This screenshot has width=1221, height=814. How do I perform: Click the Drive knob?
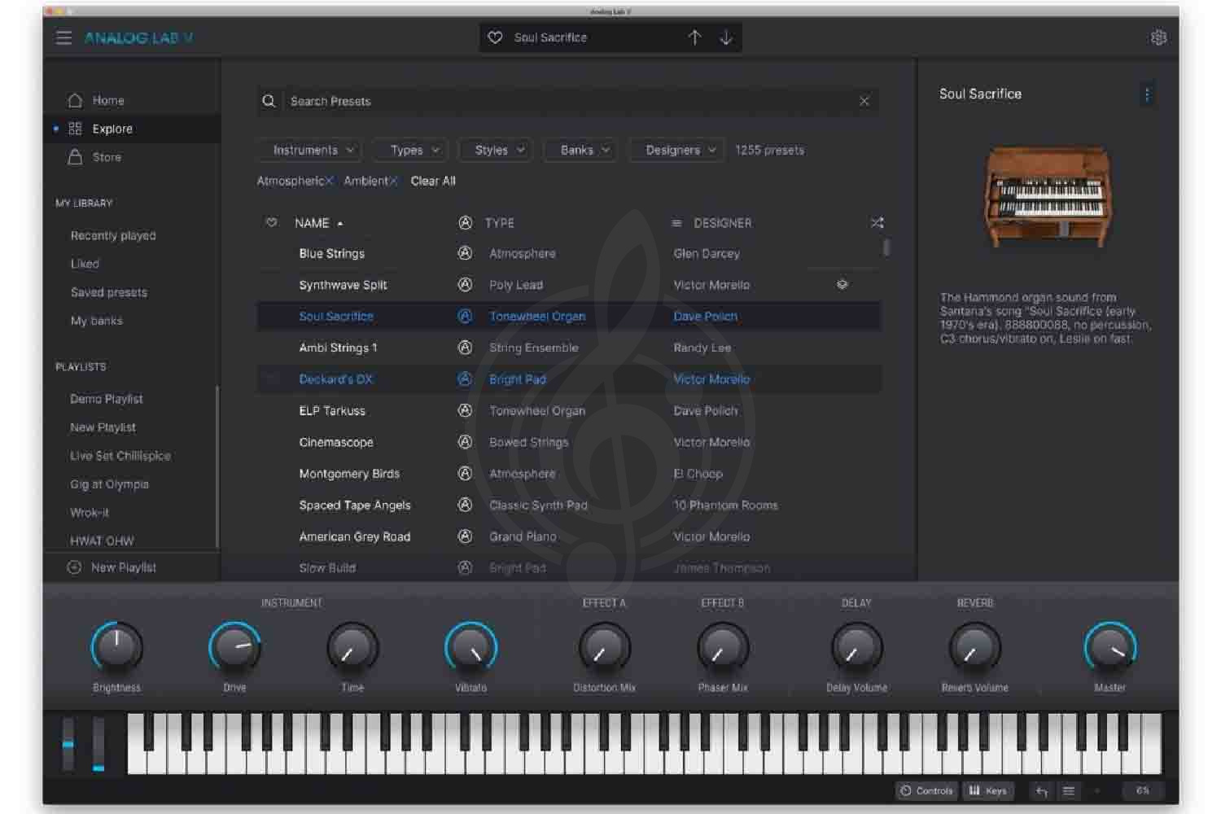pos(234,648)
